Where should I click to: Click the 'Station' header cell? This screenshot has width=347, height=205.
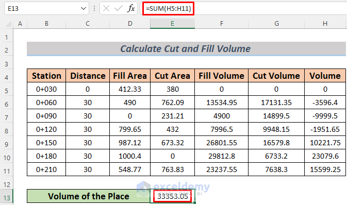pos(46,76)
